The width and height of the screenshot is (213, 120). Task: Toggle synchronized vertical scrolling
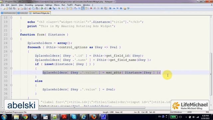[67, 8]
